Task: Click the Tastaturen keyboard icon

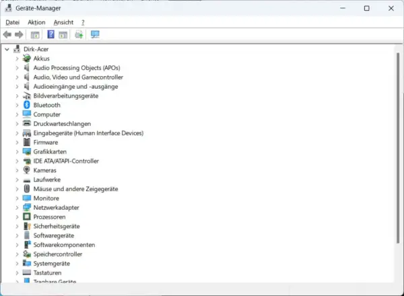Action: click(26, 272)
